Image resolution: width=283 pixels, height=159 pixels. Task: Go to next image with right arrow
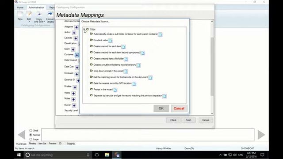[261, 135]
